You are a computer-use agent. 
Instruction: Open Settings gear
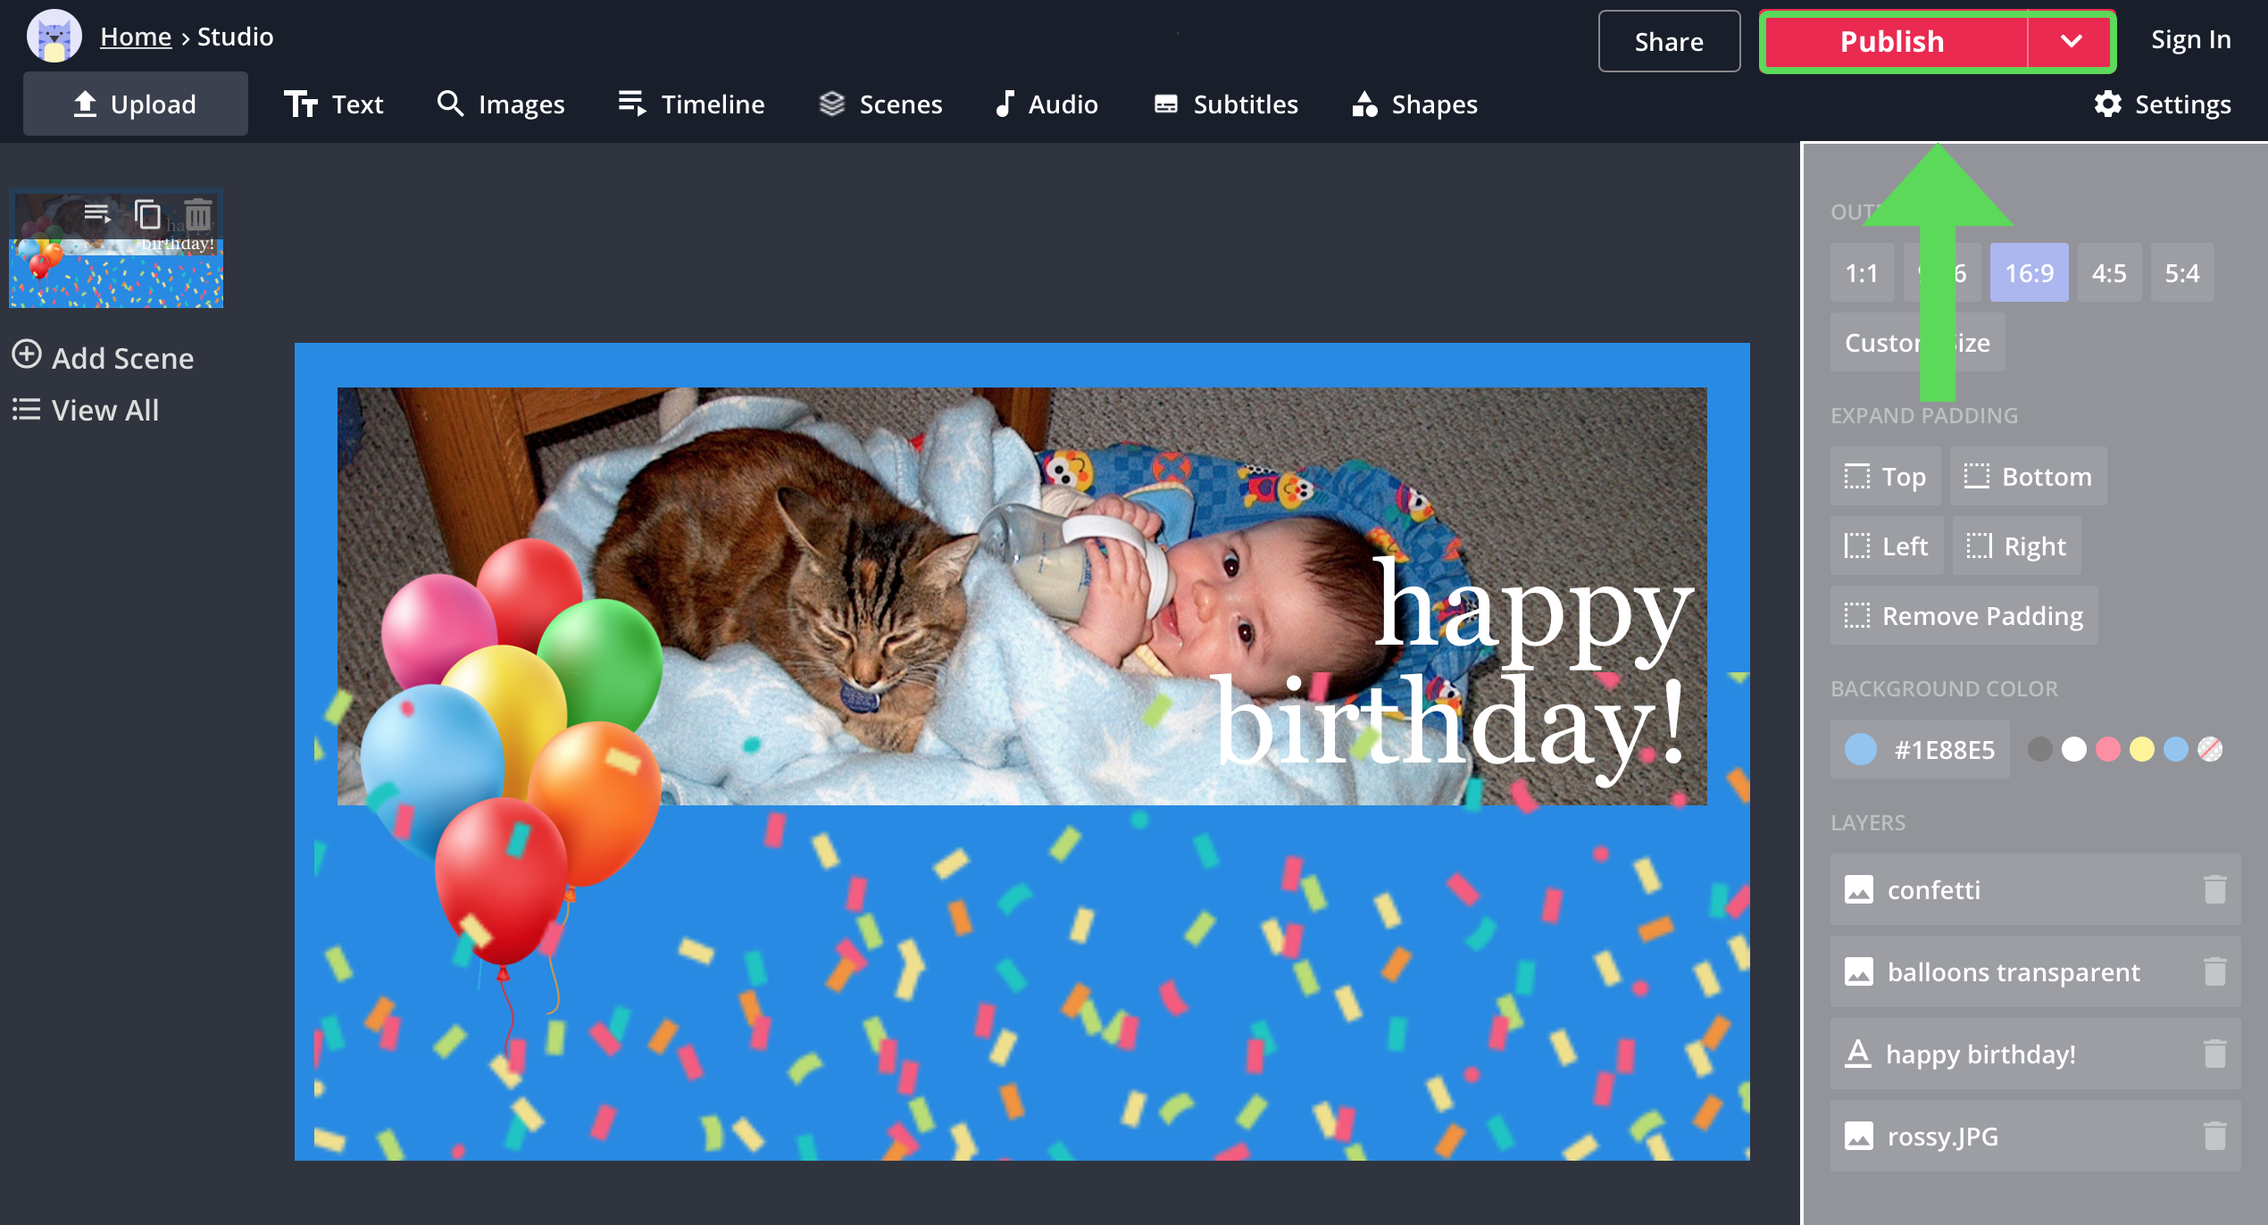coord(2162,104)
